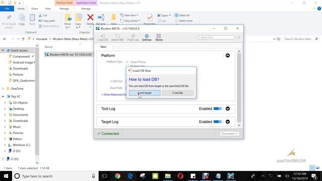This screenshot has width=322, height=181.
Task: Switch to the Share ribbon tab
Action: pos(35,9)
